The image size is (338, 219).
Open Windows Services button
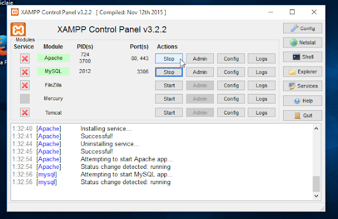pyautogui.click(x=303, y=86)
